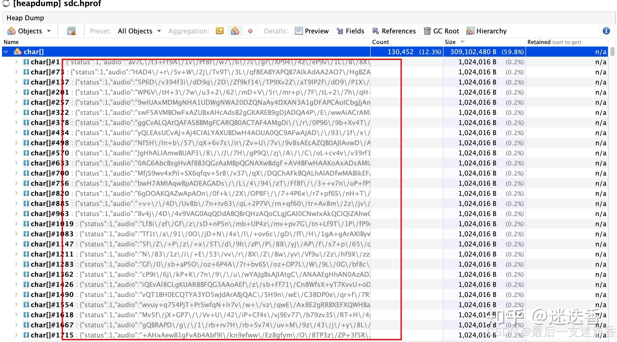Show the Preview details panel
The image size is (617, 342).
click(x=312, y=31)
